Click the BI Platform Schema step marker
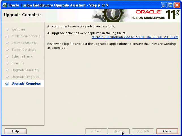Image resolution: width=182 pixels, height=136 pixels. (7, 36)
